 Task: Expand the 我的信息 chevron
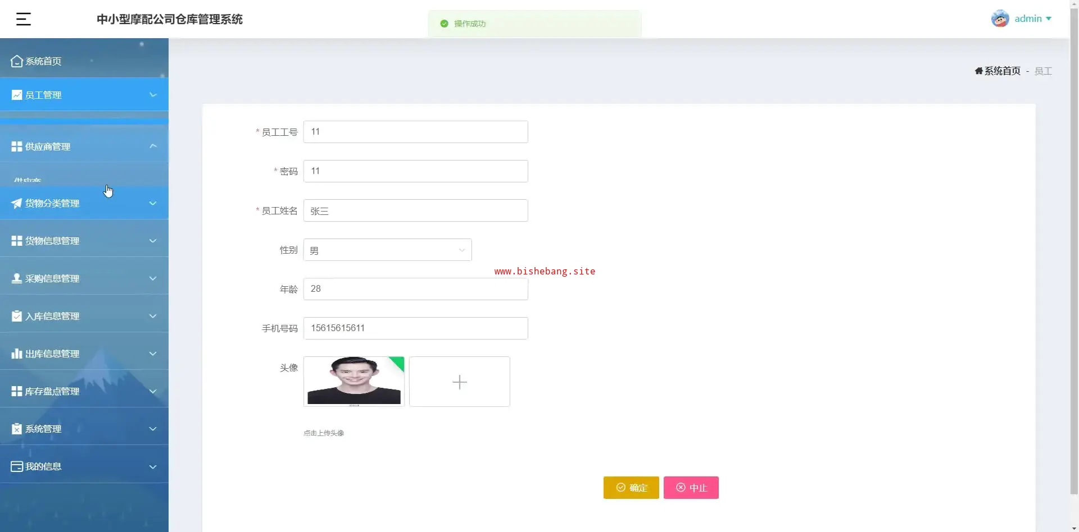pos(153,466)
